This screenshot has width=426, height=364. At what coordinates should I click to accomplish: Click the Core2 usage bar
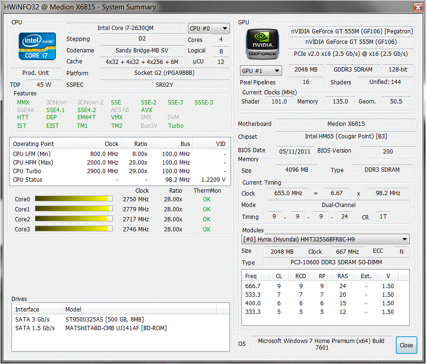[74, 219]
